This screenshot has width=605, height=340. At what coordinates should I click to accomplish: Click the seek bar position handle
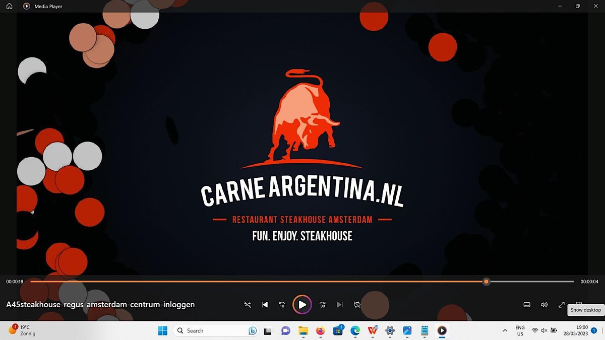click(486, 282)
